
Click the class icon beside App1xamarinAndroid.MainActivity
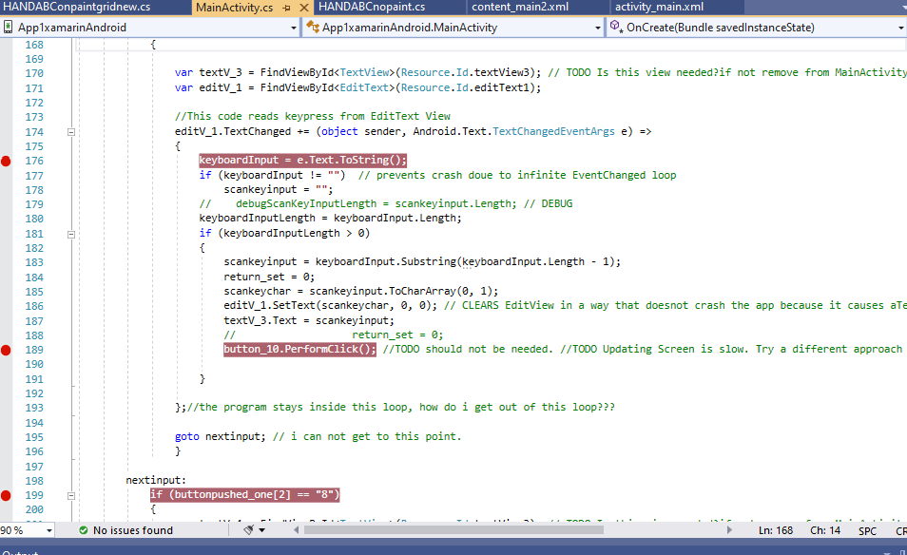point(310,28)
